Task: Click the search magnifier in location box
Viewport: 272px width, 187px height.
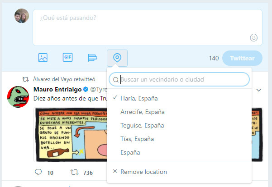Action: (116, 80)
